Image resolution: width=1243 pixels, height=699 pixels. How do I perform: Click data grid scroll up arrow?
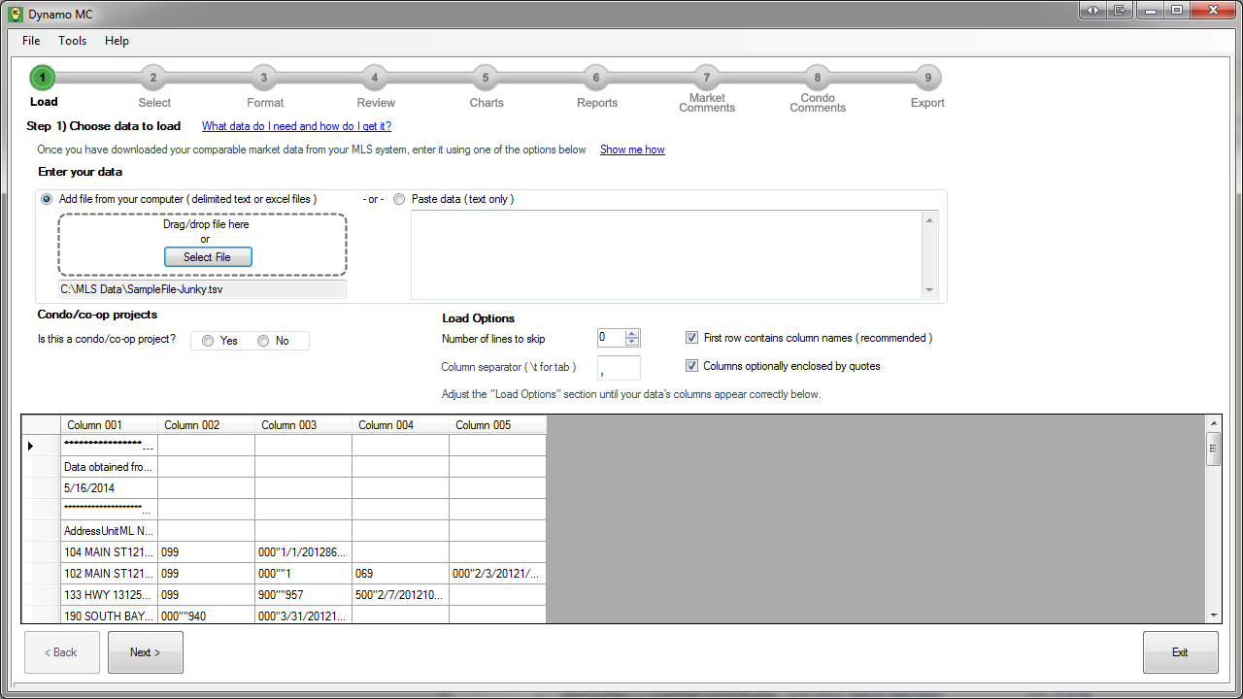pos(1213,423)
